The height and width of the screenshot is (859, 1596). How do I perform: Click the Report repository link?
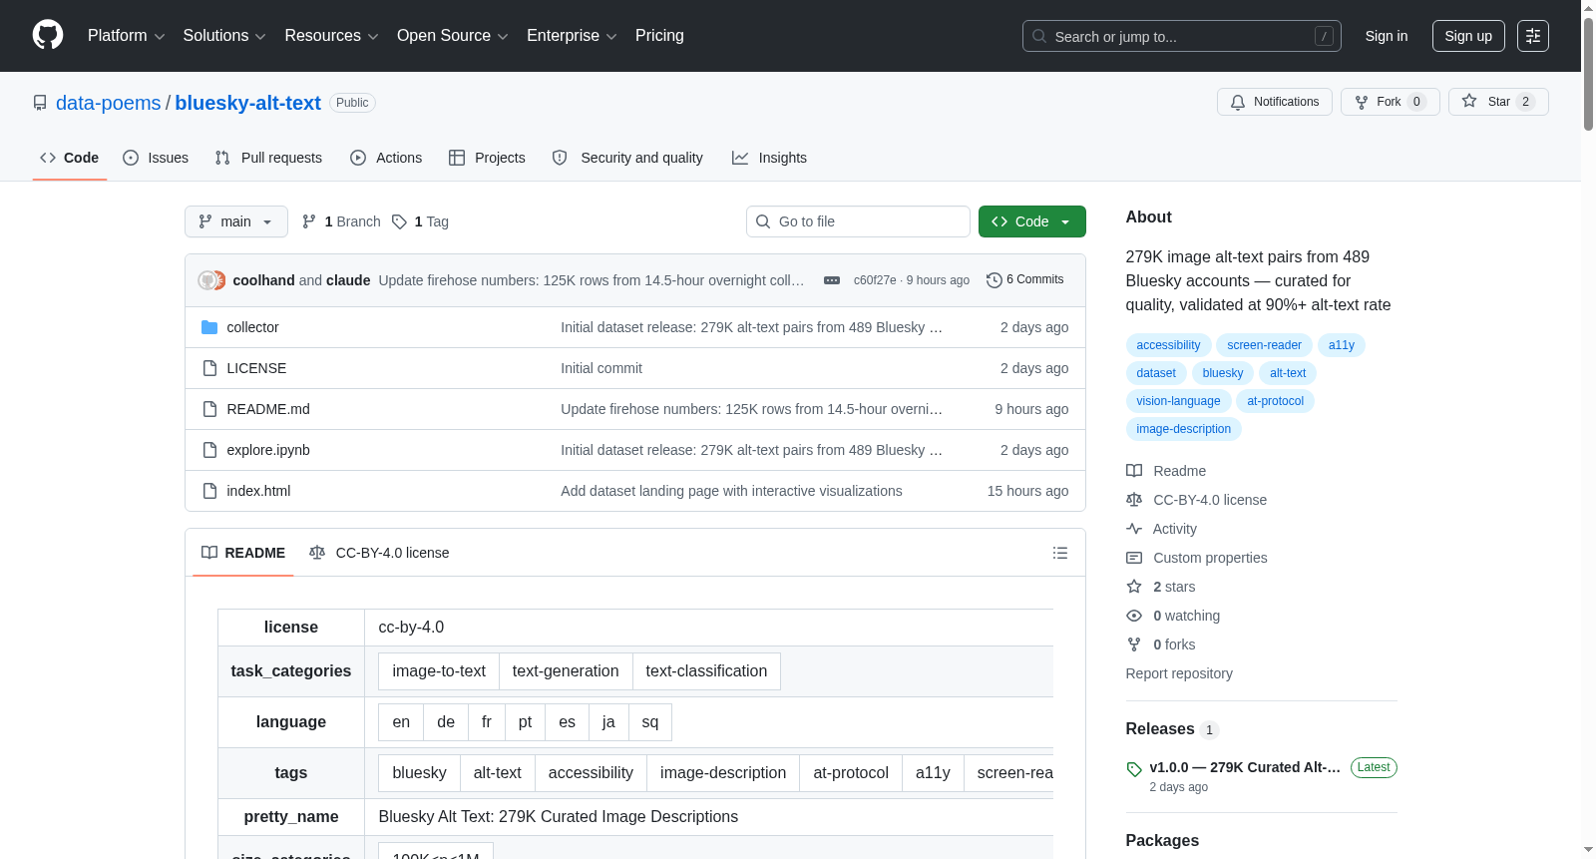tap(1179, 673)
